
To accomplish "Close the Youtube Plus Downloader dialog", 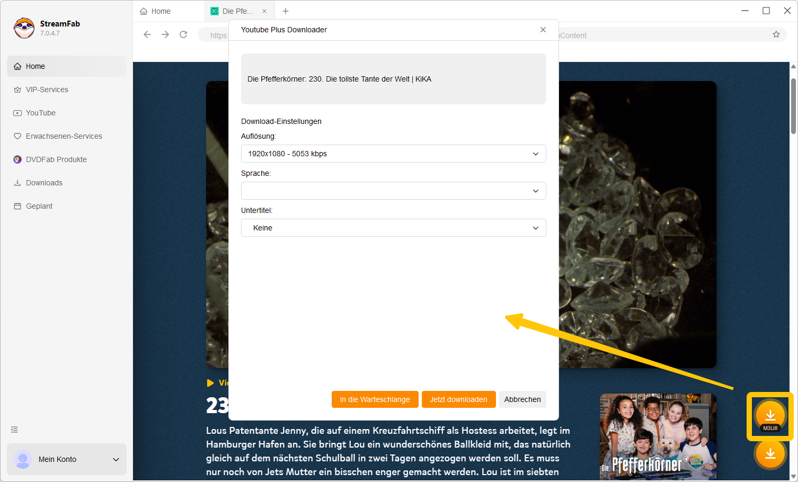I will pyautogui.click(x=543, y=30).
